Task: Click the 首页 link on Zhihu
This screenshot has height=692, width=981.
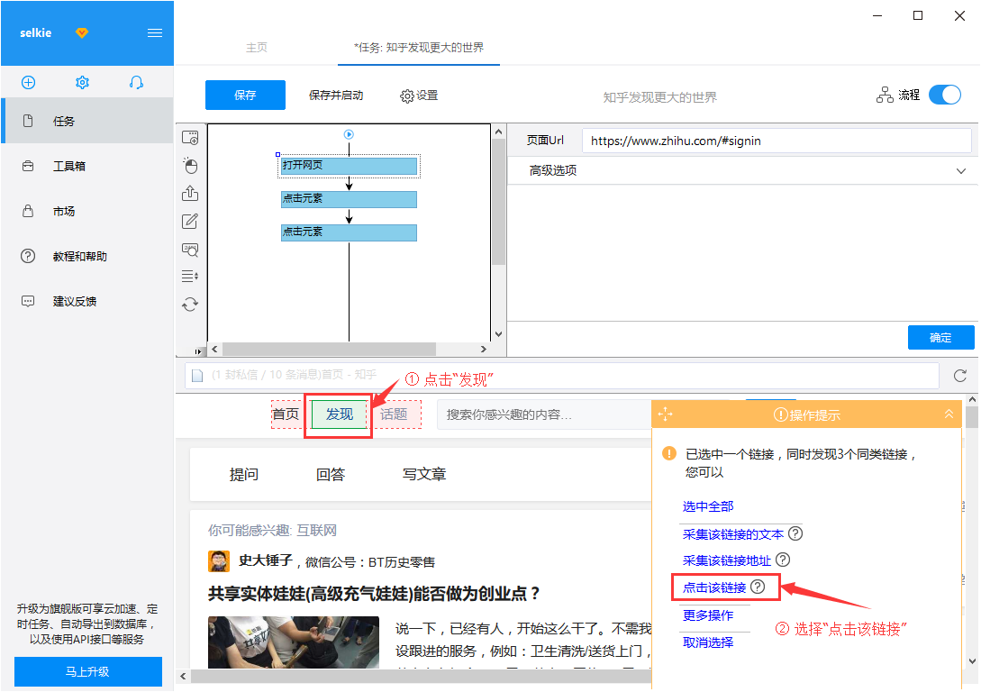Action: click(x=286, y=414)
